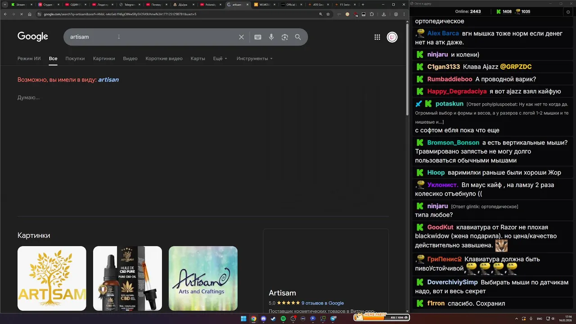Image resolution: width=576 pixels, height=324 pixels.
Task: Click the magnifier search submit icon
Action: click(298, 37)
